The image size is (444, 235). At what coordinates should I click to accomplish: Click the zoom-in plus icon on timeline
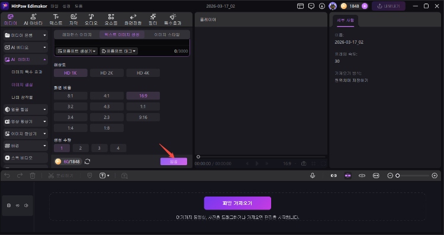point(435,176)
